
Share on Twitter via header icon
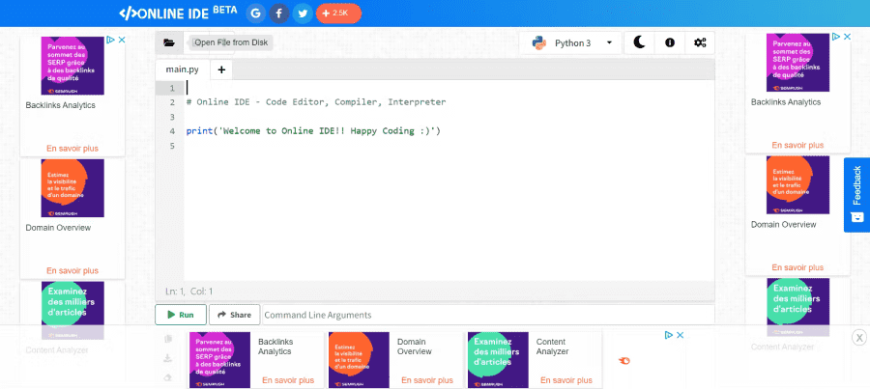(303, 14)
